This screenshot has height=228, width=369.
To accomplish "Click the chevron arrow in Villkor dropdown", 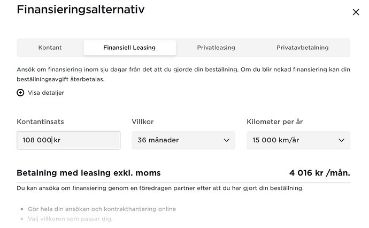I will [226, 140].
